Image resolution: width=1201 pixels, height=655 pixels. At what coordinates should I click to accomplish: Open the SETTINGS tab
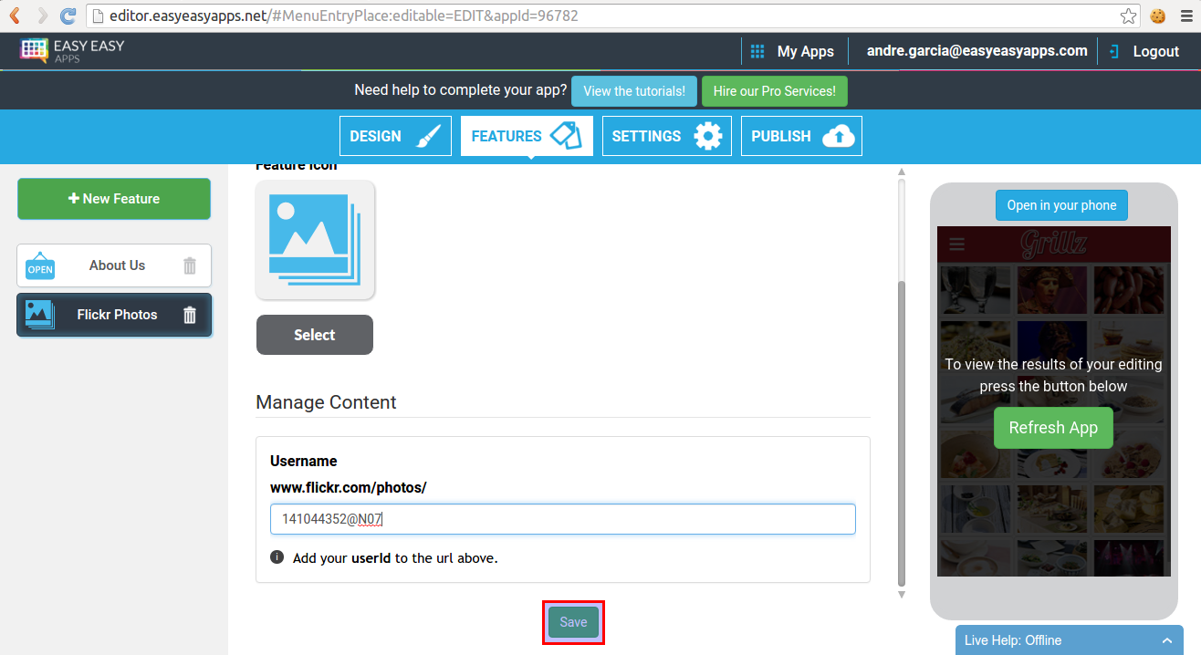tap(667, 135)
